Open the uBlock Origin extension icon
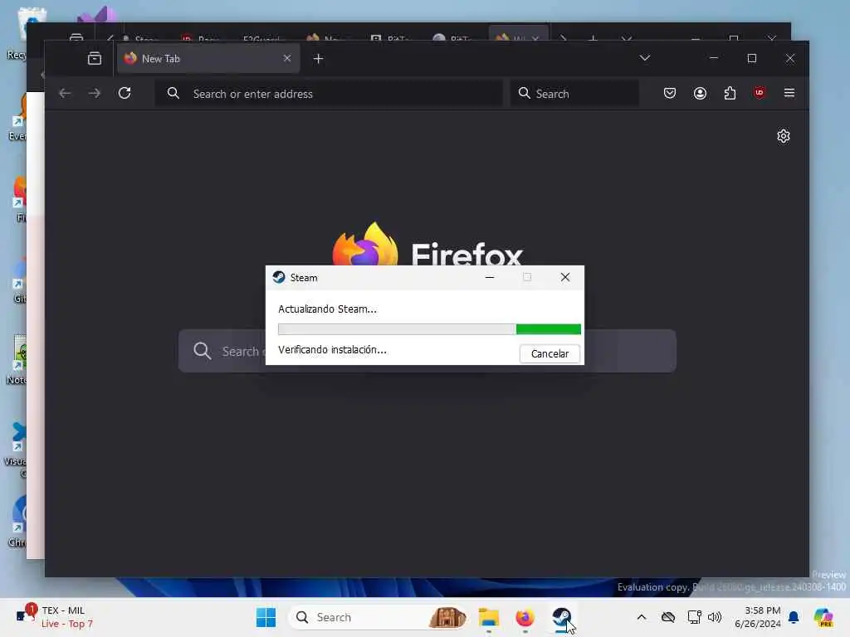 pos(760,93)
